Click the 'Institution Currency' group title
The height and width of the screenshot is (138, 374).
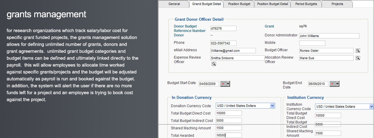[x=306, y=97]
